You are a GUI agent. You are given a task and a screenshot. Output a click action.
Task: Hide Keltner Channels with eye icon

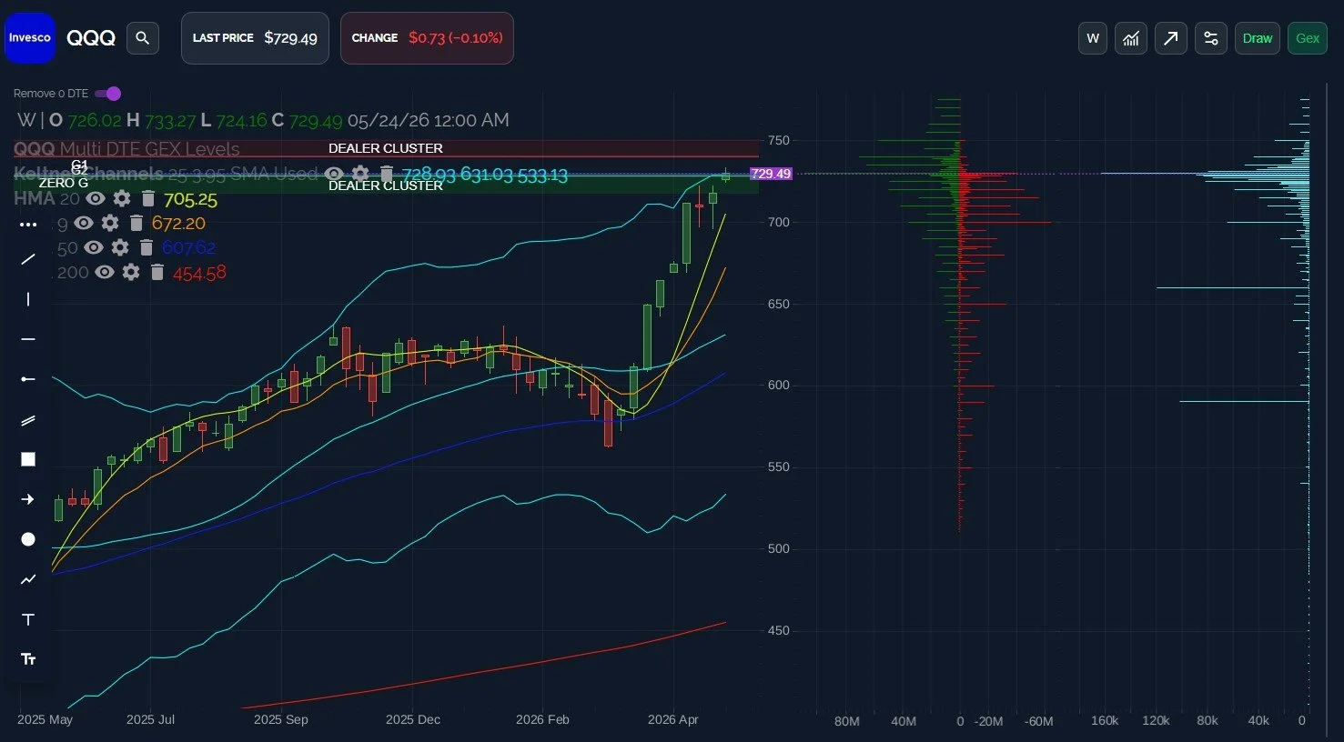click(334, 174)
